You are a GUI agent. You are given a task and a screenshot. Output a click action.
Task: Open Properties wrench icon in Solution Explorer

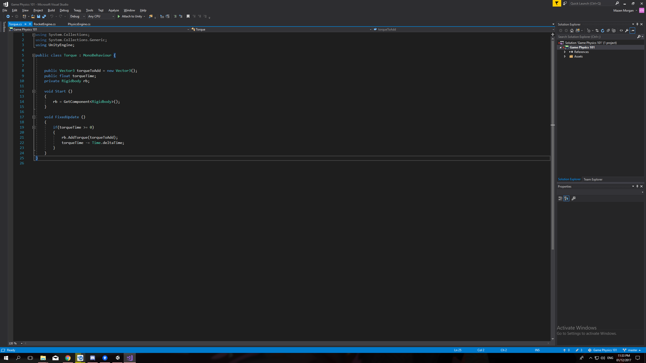627,31
